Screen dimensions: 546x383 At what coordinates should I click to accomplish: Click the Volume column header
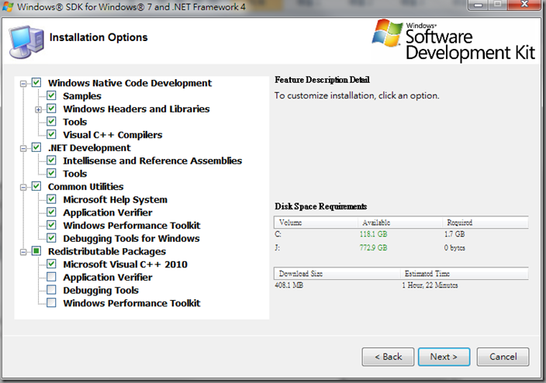(x=316, y=223)
